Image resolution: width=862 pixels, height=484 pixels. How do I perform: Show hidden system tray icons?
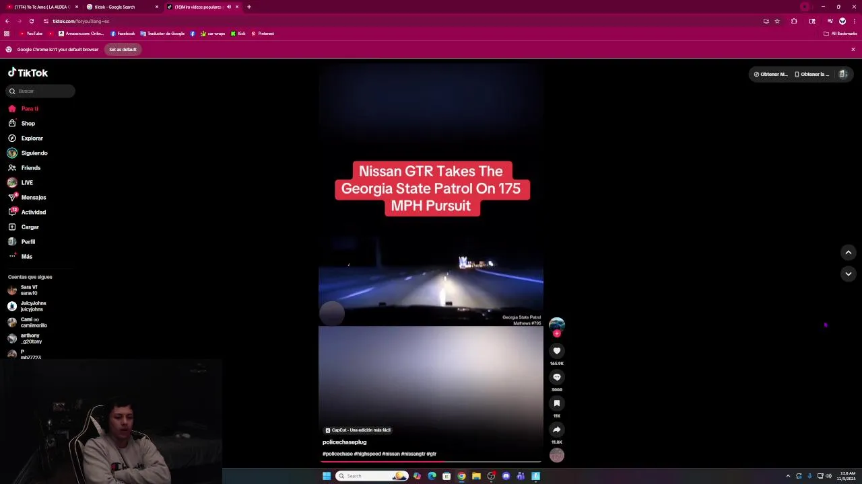coord(788,476)
